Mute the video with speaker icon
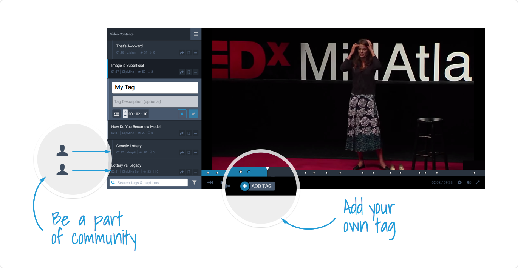Image resolution: width=518 pixels, height=268 pixels. pos(469,182)
